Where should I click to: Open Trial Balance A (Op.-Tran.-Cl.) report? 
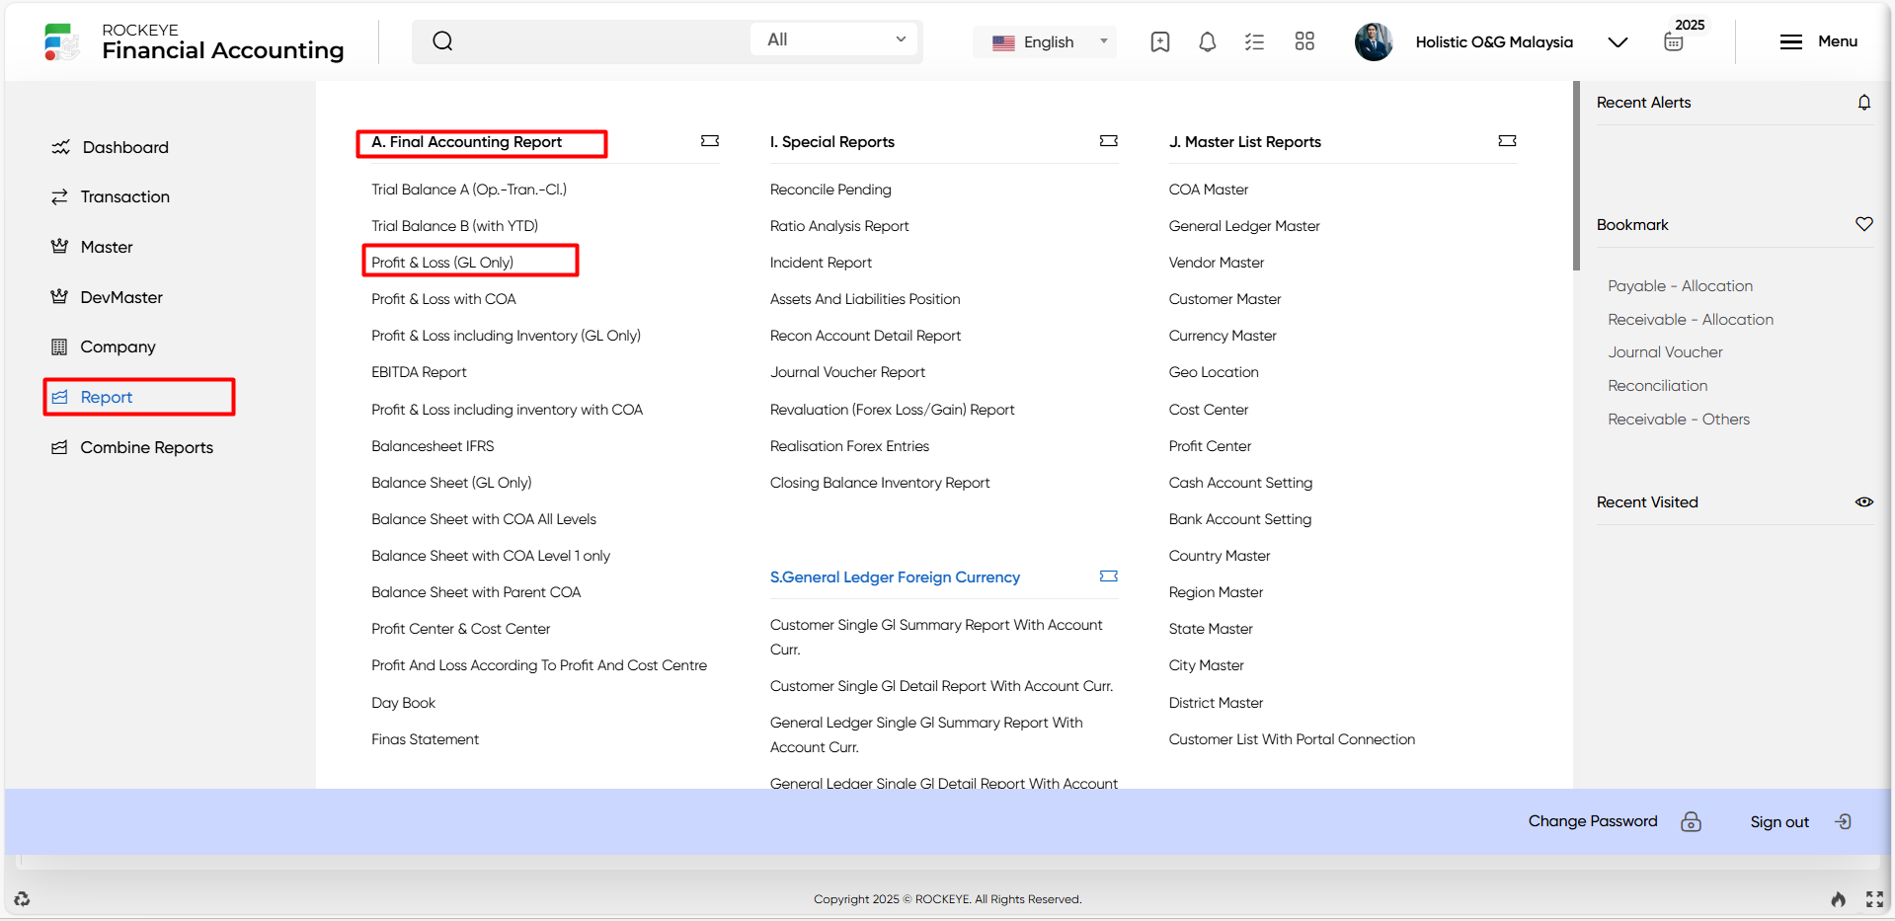(x=469, y=190)
